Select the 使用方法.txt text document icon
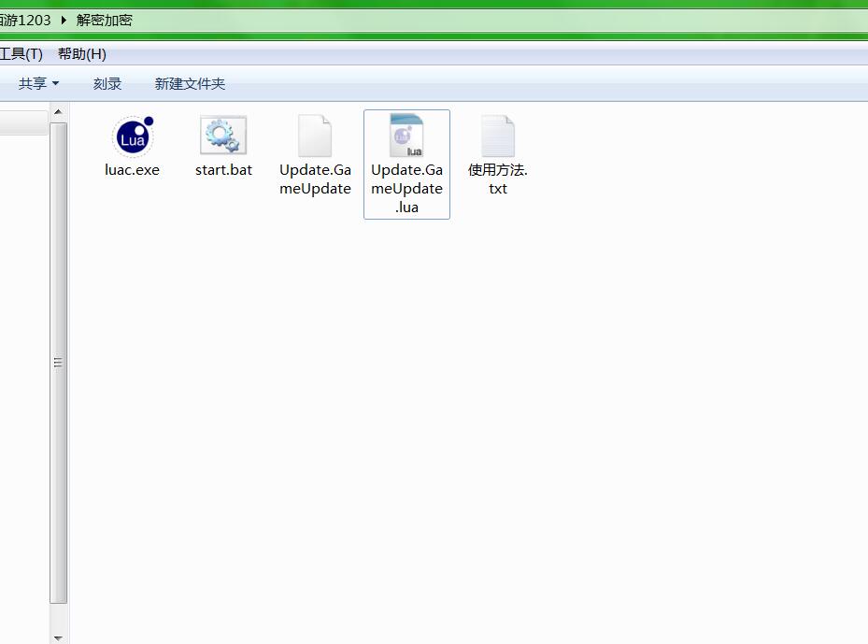 tap(498, 136)
